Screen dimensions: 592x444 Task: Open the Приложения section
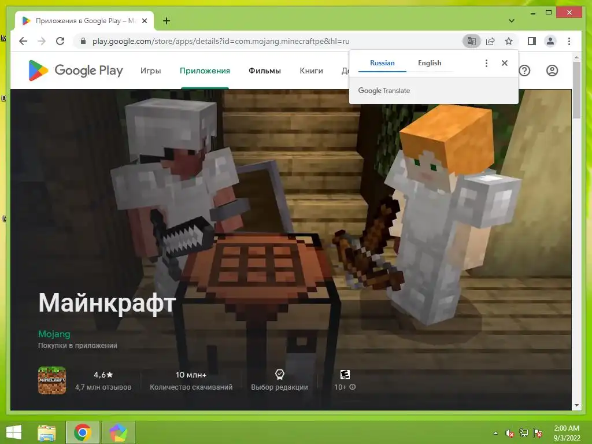pyautogui.click(x=205, y=71)
